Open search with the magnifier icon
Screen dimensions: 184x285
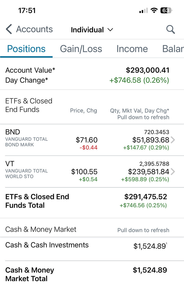pos(170,30)
